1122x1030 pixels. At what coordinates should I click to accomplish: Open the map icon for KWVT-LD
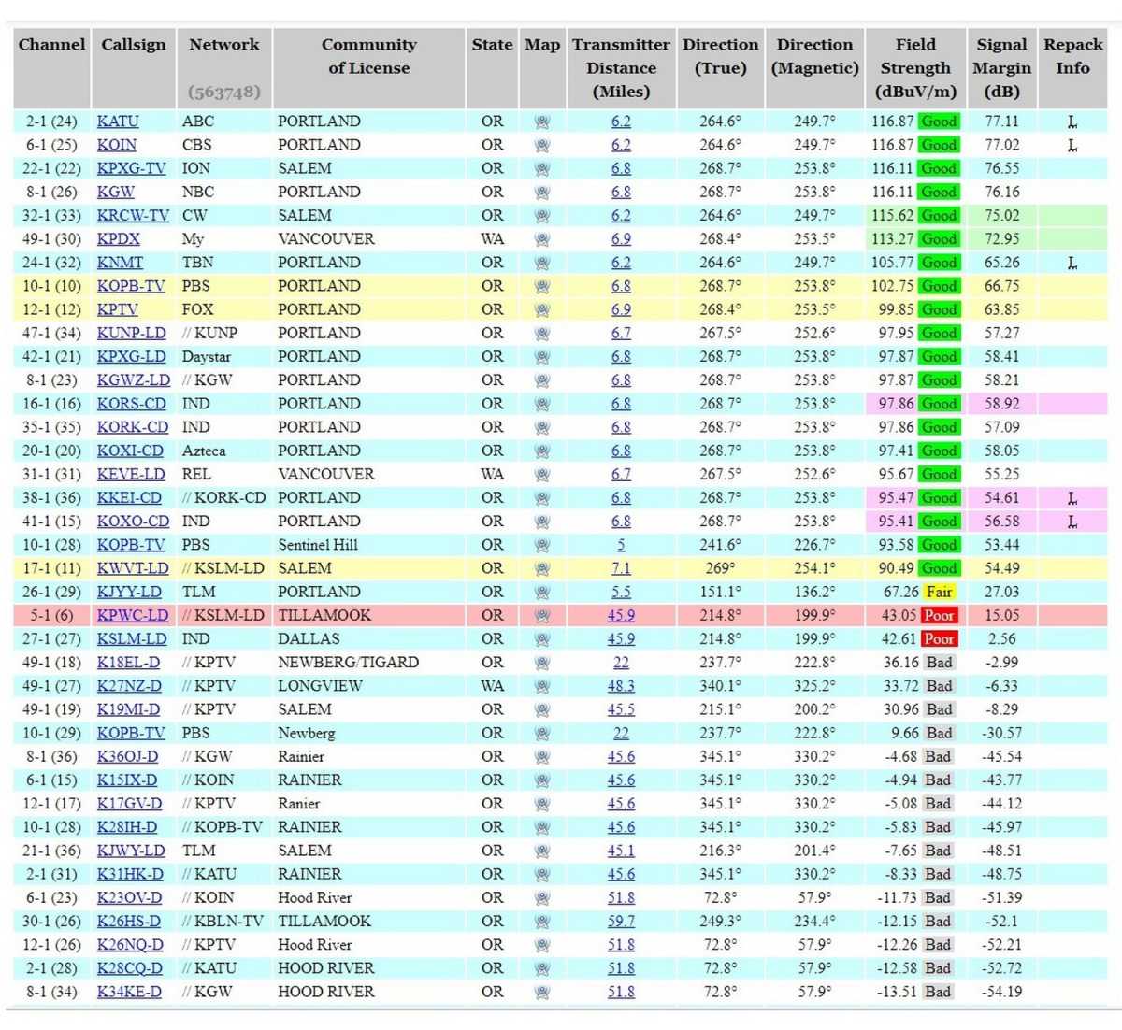[541, 568]
